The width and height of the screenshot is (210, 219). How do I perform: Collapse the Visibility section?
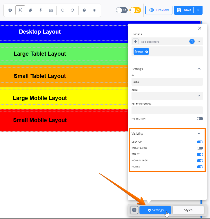click(x=199, y=134)
